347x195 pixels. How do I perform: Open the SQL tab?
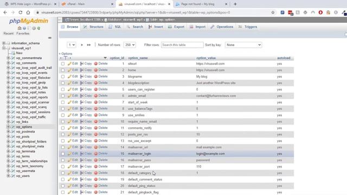[x=115, y=27]
